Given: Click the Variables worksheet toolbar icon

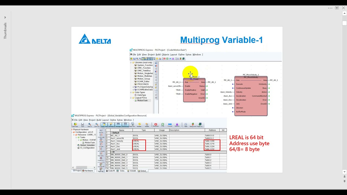Looking at the screenshot, I should point(140,125).
